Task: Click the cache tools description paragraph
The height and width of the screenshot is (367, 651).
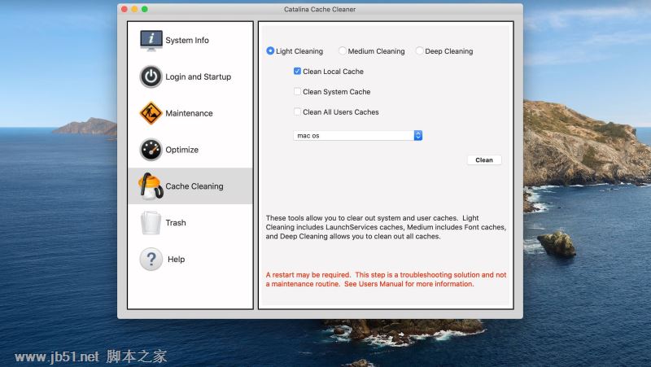Action: pyautogui.click(x=386, y=227)
